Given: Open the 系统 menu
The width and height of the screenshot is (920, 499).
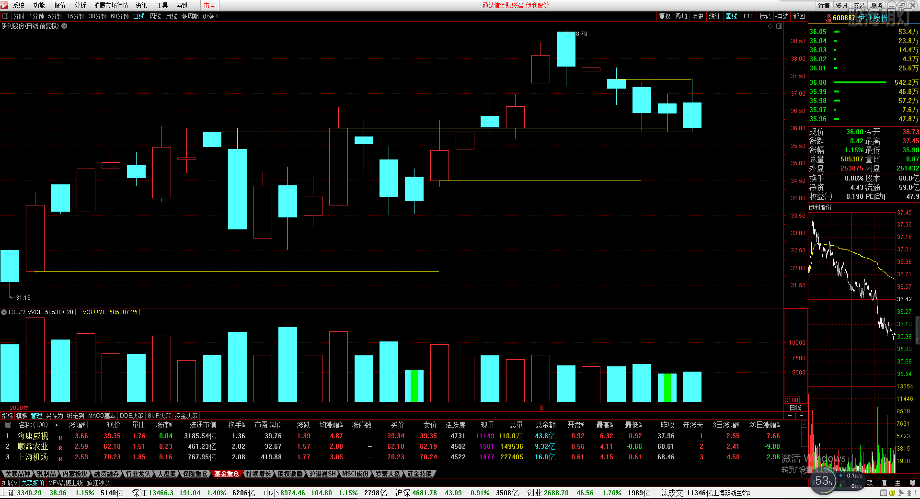Looking at the screenshot, I should (19, 5).
